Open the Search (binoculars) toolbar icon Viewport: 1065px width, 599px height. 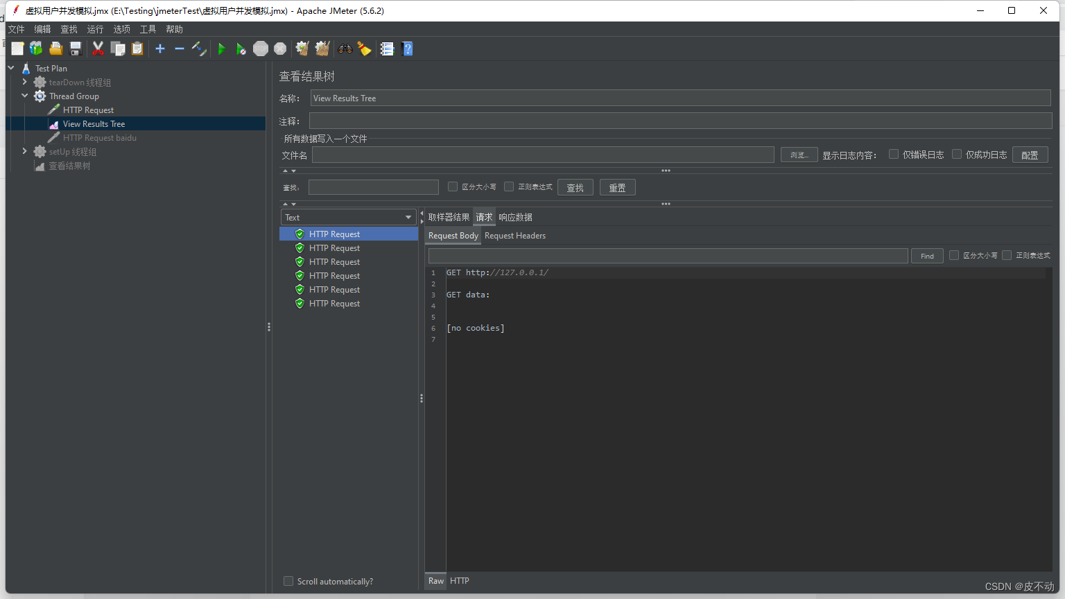[345, 49]
